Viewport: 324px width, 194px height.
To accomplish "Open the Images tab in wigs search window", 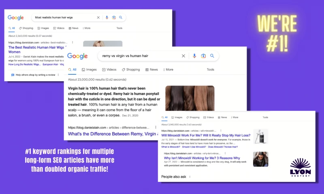I will coord(43,28).
